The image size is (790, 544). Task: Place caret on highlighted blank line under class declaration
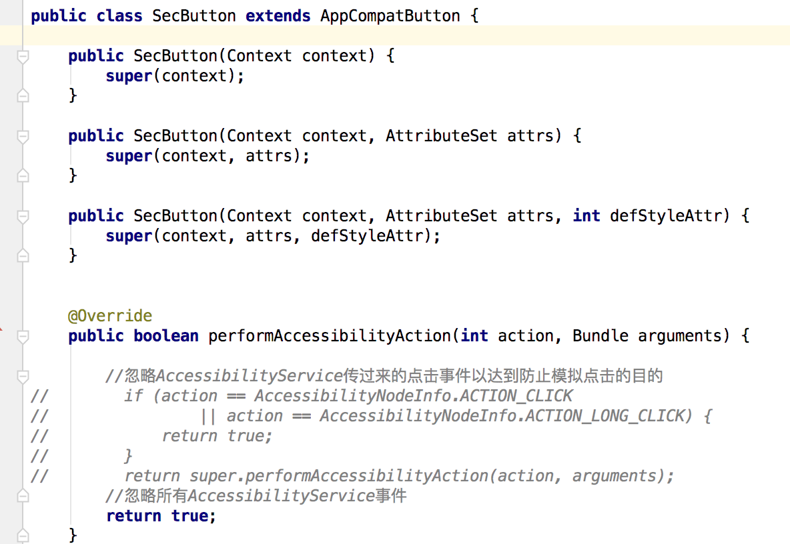[400, 35]
